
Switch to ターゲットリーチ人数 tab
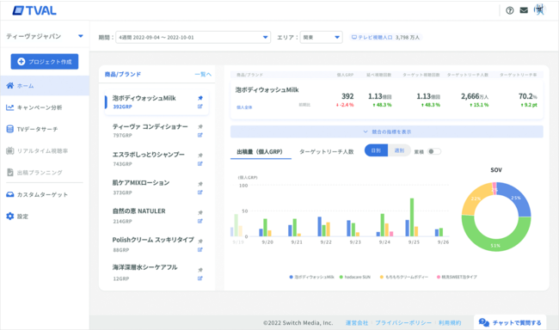[326, 152]
